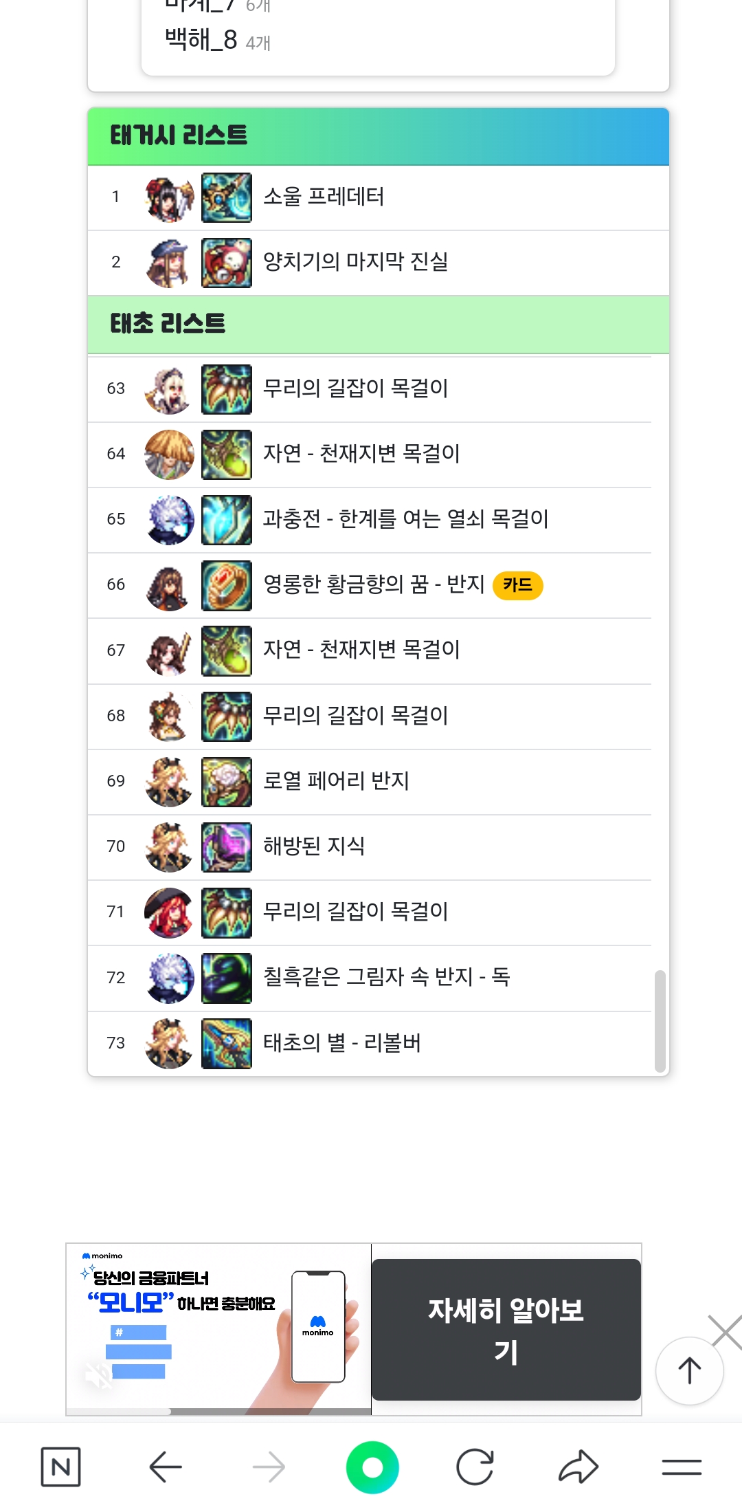
Task: Click the 태초 list vertical scrollbar
Action: tap(660, 1021)
